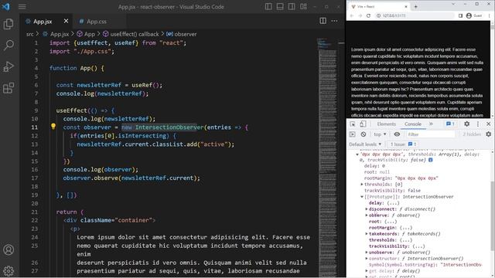The width and height of the screenshot is (495, 278).
Task: Toggle the bottom panel layout icon
Action: click(x=280, y=7)
